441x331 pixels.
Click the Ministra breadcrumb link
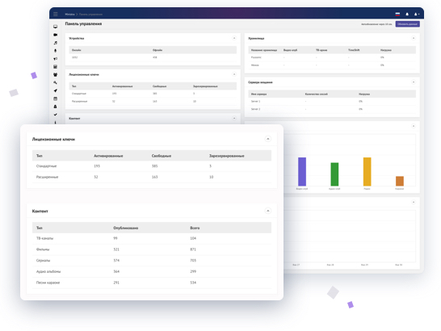coord(69,15)
